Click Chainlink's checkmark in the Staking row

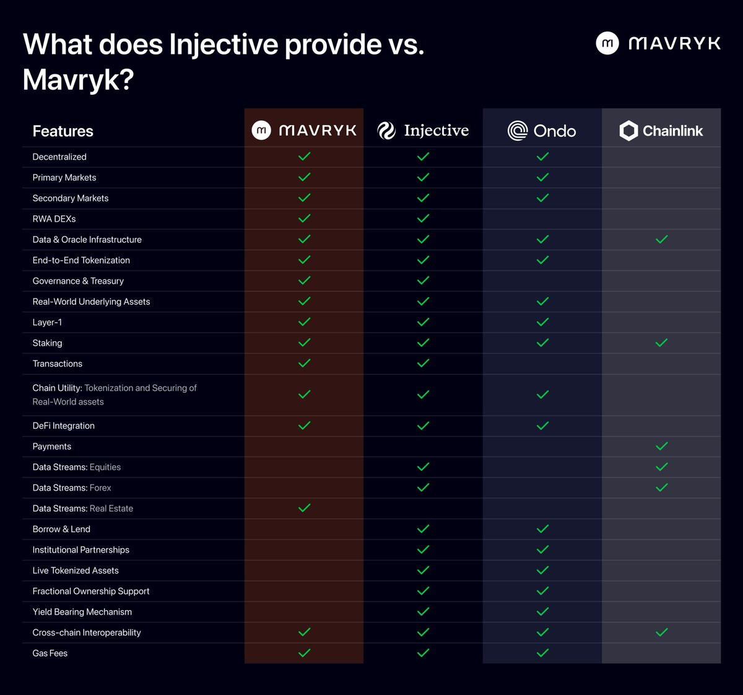pyautogui.click(x=661, y=343)
